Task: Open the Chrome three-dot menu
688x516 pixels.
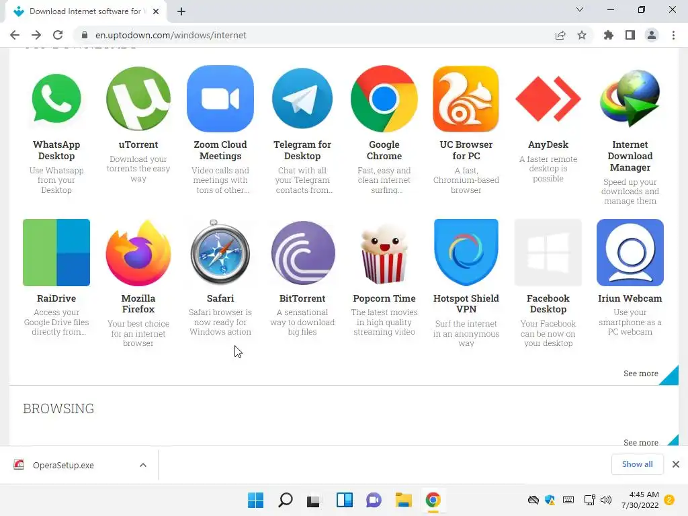Action: [673, 35]
